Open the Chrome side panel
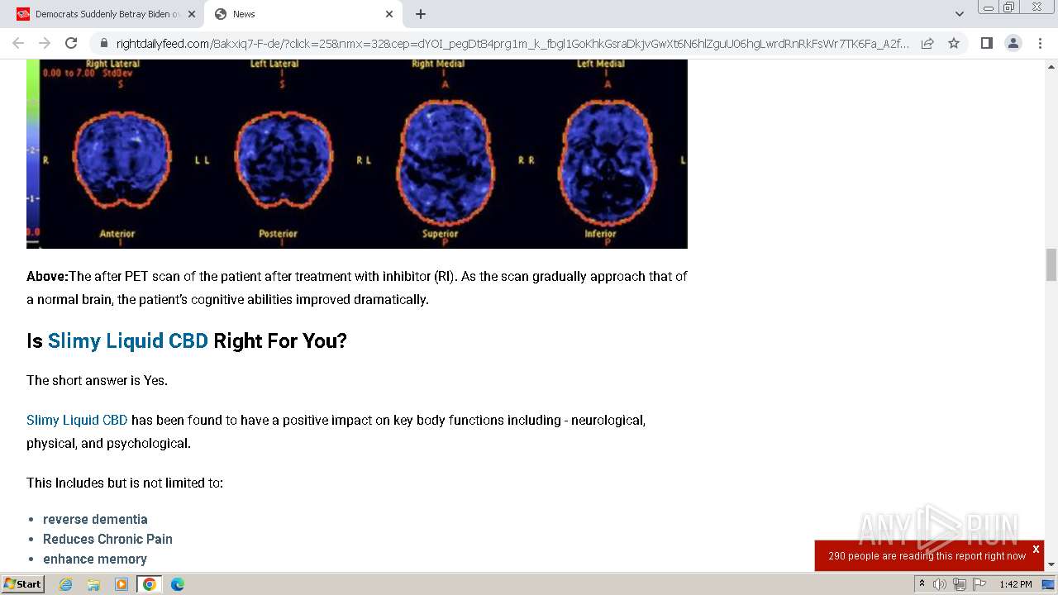This screenshot has height=595, width=1058. 986,43
